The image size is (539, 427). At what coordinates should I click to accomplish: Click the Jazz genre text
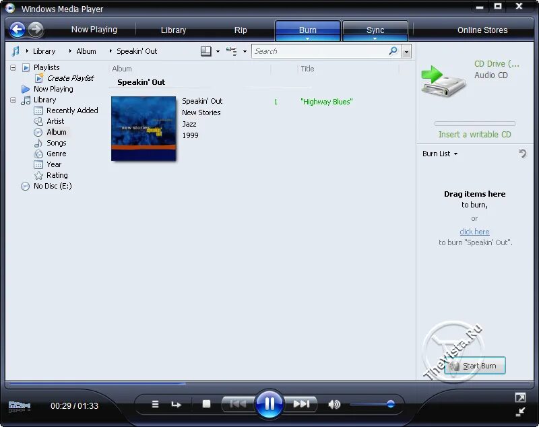coord(189,124)
